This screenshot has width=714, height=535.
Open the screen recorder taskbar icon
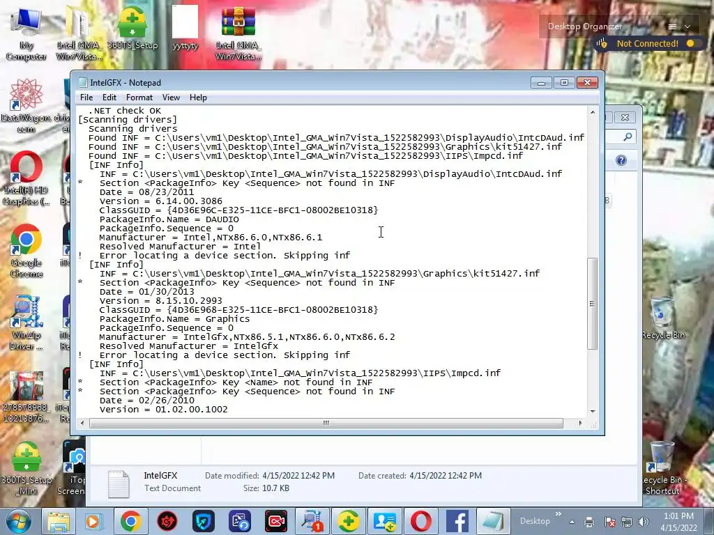point(276,521)
